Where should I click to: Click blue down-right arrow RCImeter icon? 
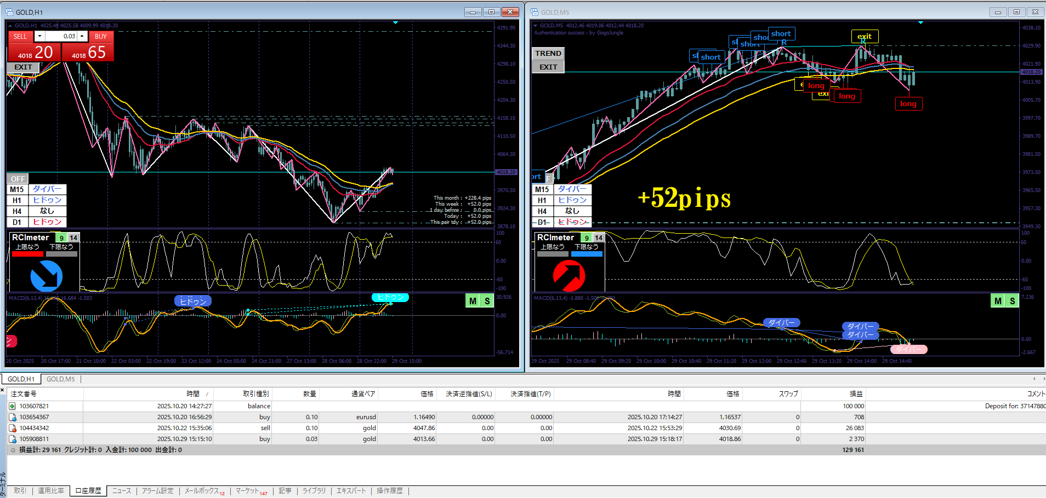[46, 275]
